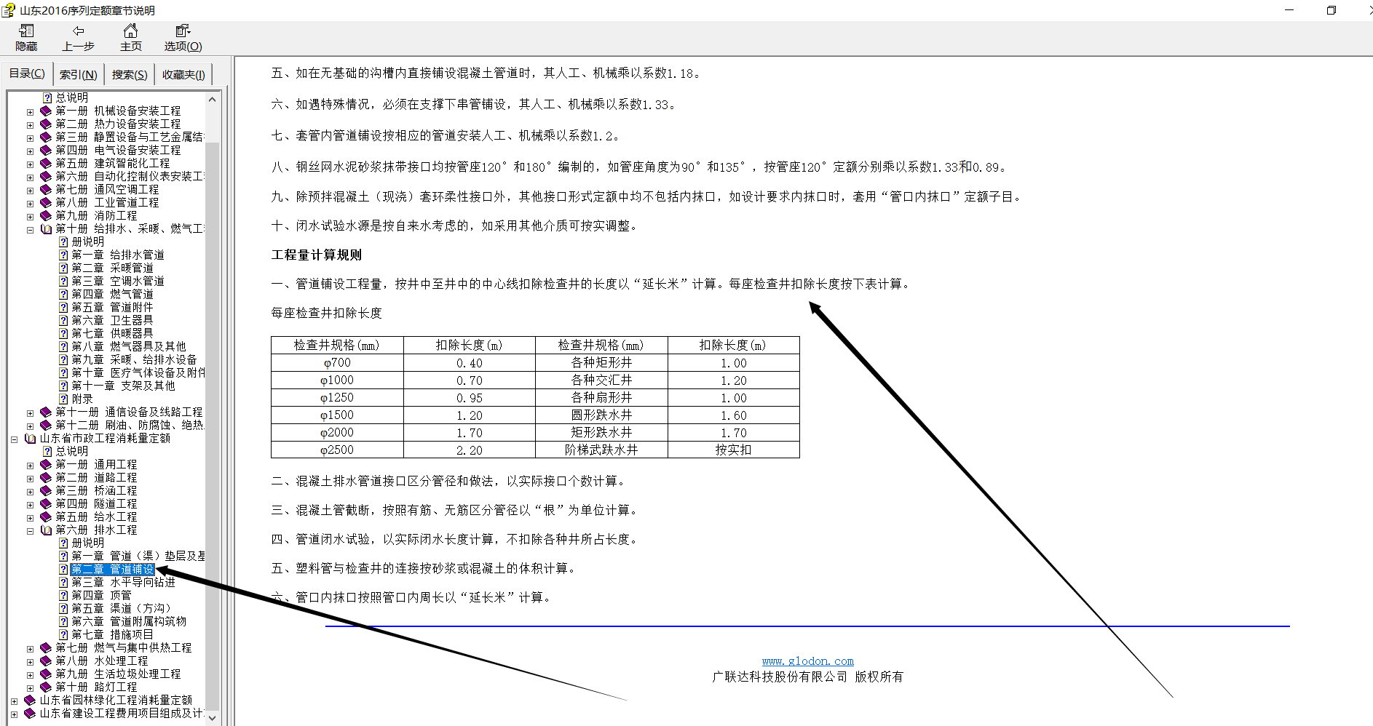The image size is (1373, 726).
Task: Restore the window via title bar button
Action: coord(1332,10)
